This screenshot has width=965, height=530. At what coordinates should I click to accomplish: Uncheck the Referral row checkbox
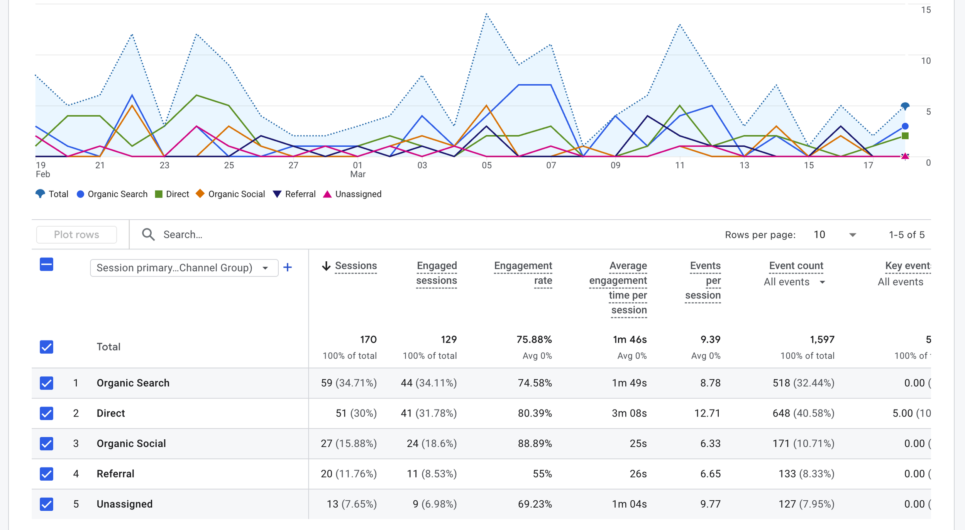[x=46, y=474]
